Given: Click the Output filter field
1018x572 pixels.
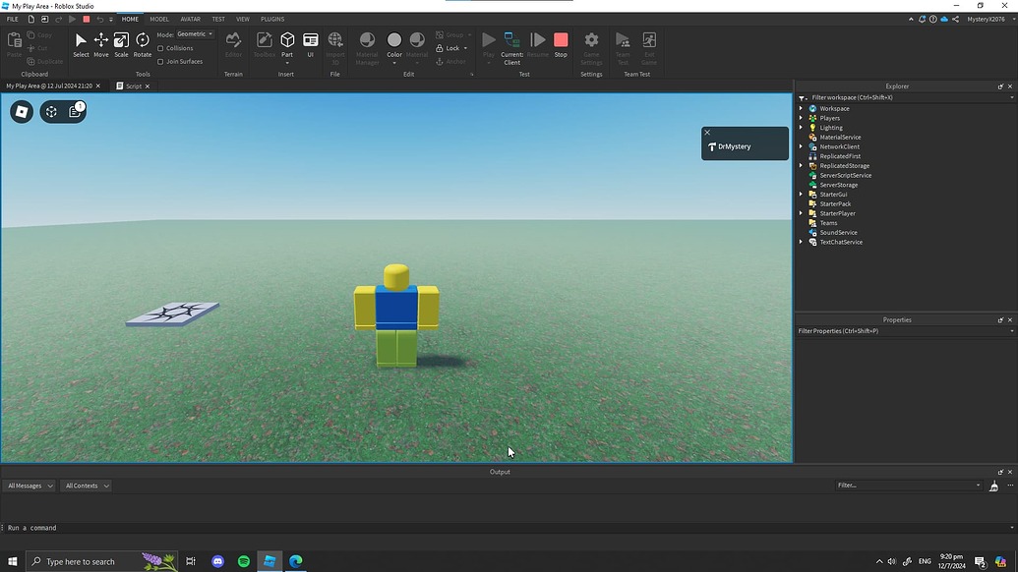Looking at the screenshot, I should pos(905,485).
